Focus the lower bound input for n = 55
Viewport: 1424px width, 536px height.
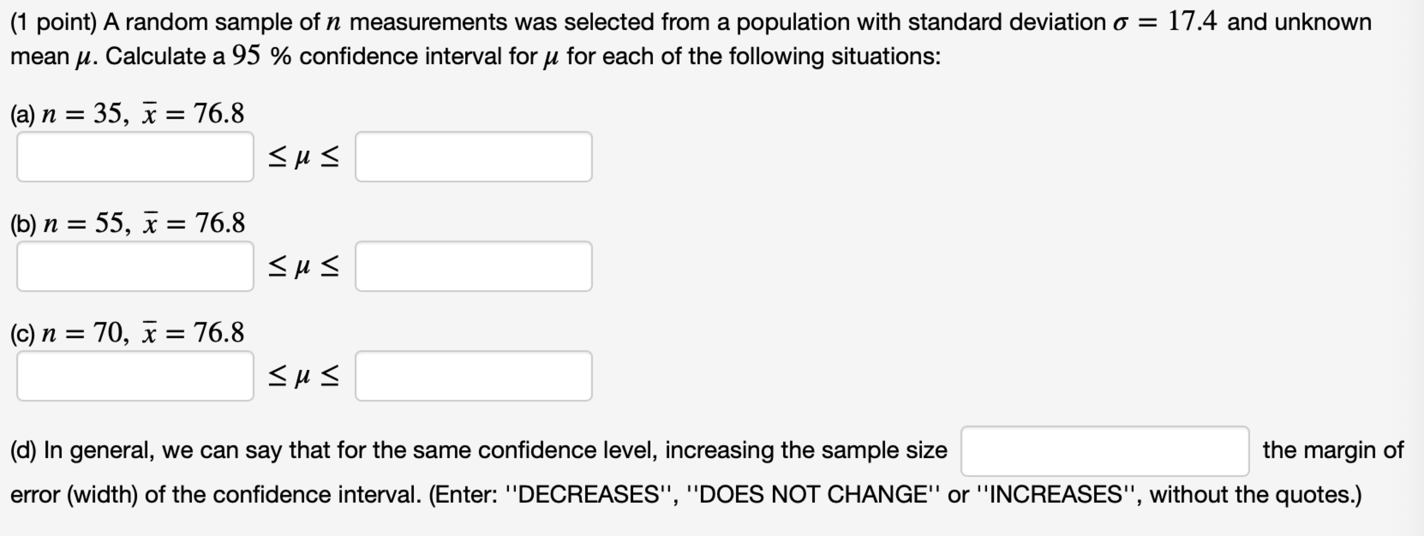(x=135, y=266)
